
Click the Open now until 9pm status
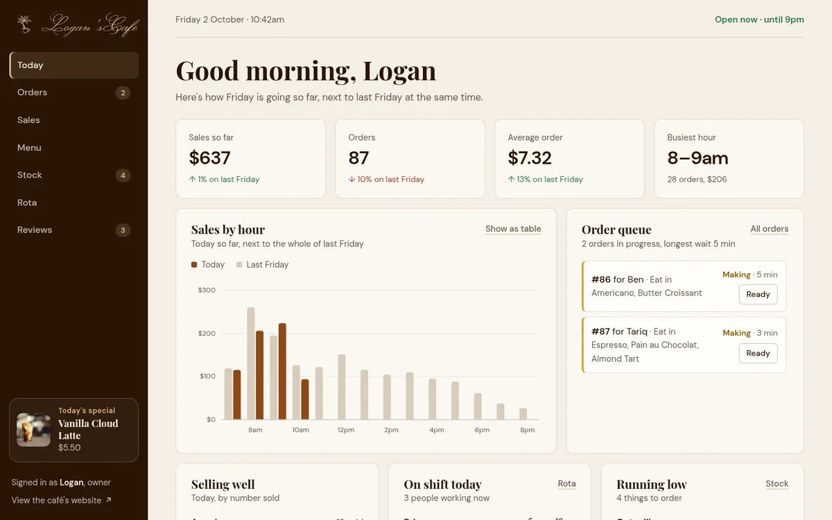[x=759, y=19]
